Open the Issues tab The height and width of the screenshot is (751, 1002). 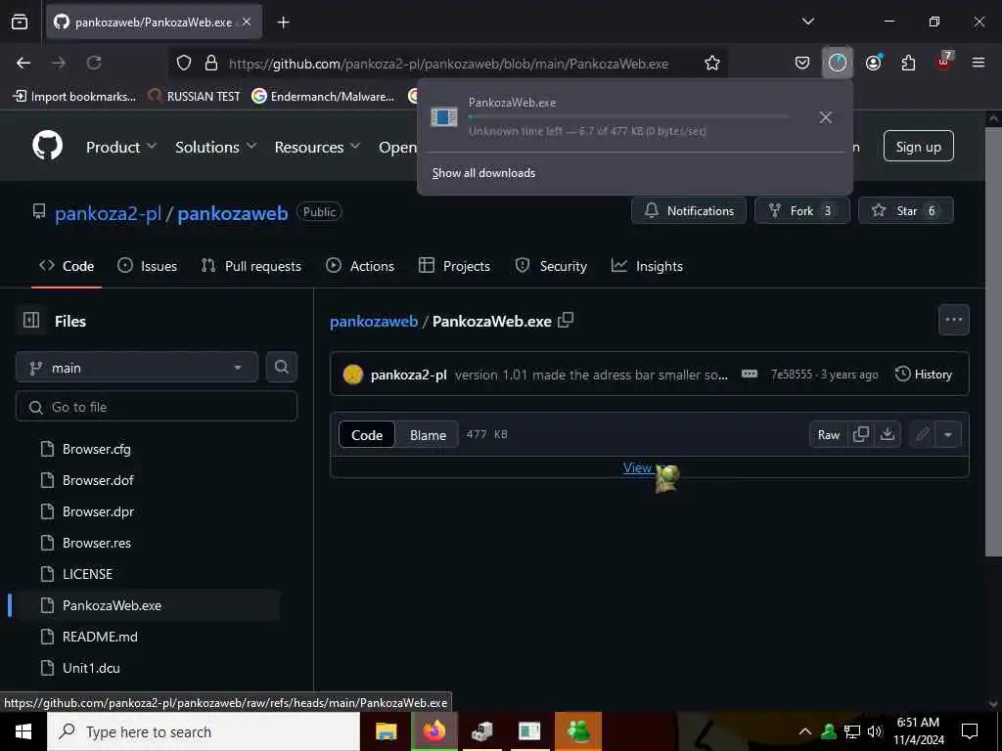[148, 266]
